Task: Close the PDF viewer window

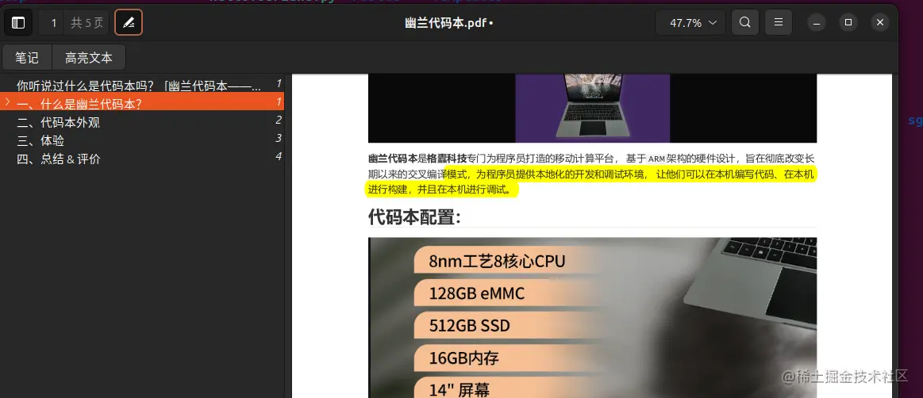Action: click(x=880, y=23)
